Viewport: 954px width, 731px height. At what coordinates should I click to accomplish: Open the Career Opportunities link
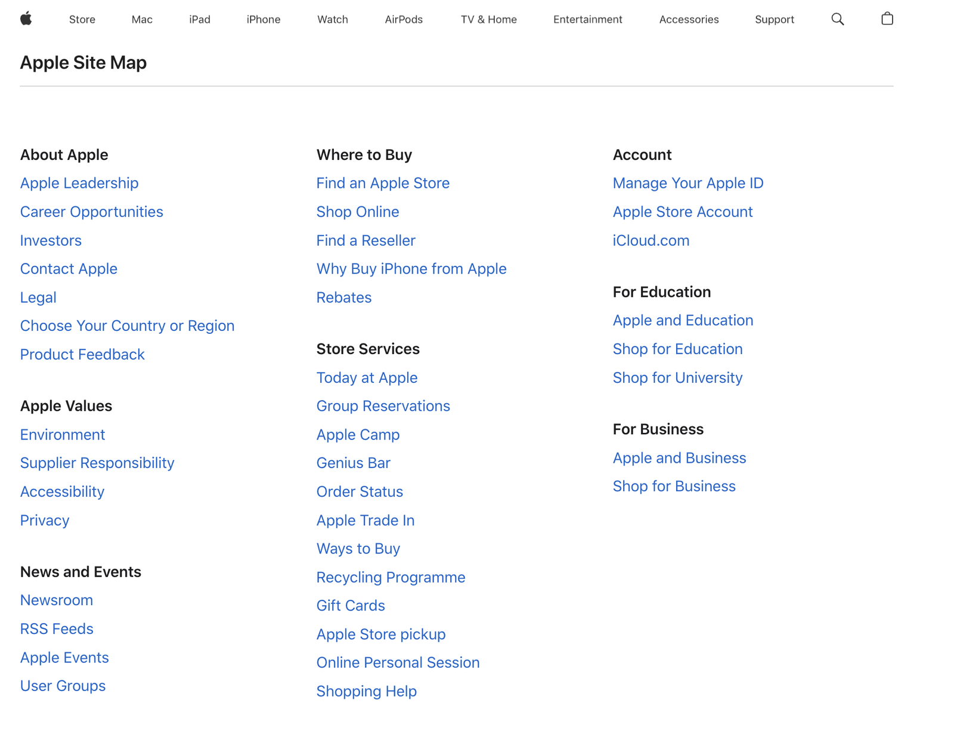92,212
